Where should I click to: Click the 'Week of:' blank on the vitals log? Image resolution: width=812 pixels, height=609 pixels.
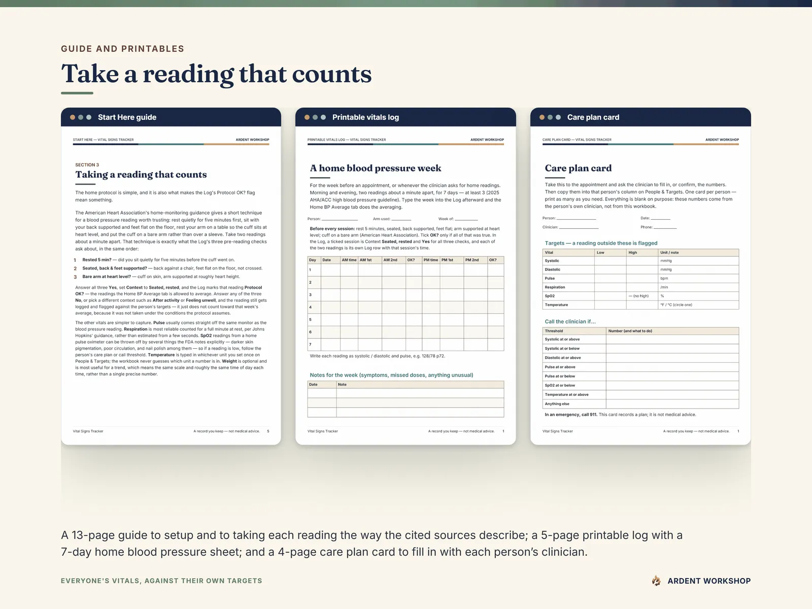coord(466,219)
